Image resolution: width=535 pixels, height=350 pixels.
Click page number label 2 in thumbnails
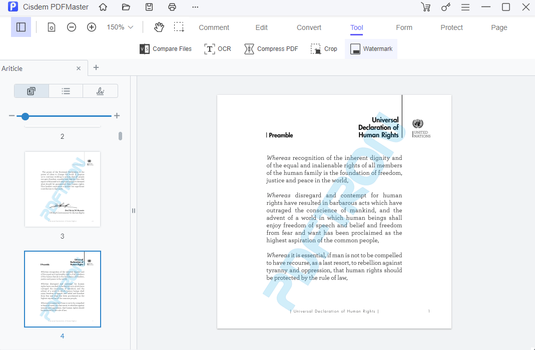(x=62, y=136)
